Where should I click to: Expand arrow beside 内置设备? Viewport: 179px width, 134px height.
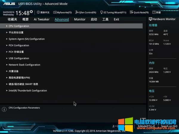7,71
